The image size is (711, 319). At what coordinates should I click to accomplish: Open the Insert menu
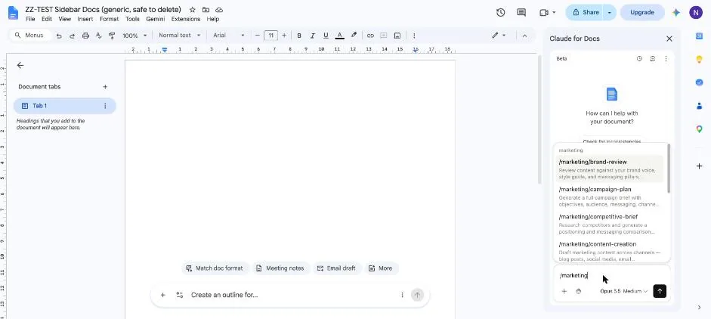[x=85, y=19]
